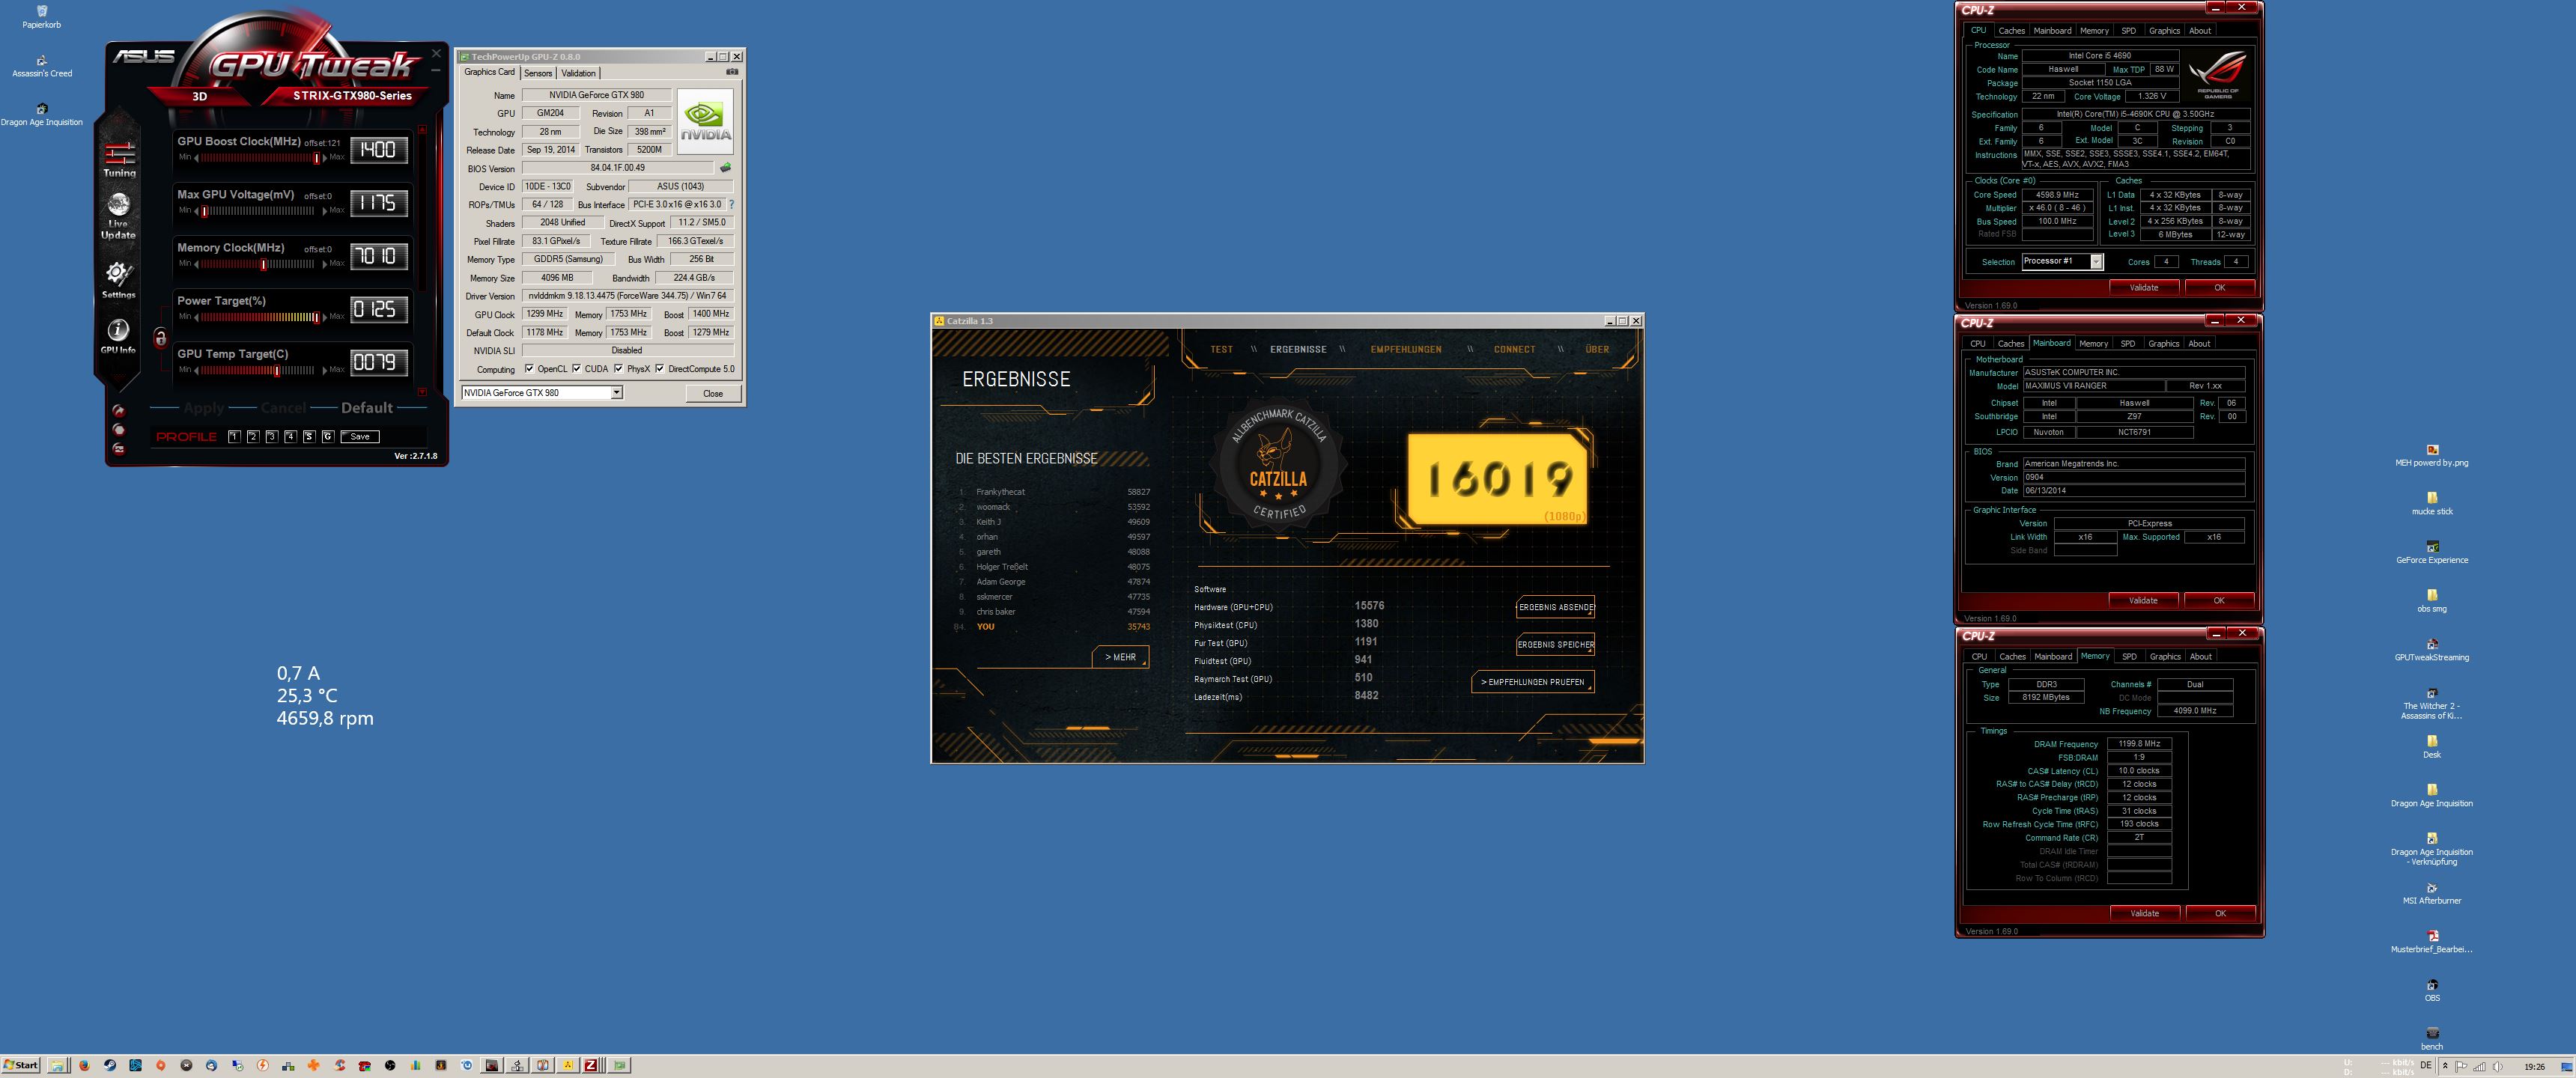Viewport: 2576px width, 1078px height.
Task: Click Close button in GPU-Z
Action: 713,393
